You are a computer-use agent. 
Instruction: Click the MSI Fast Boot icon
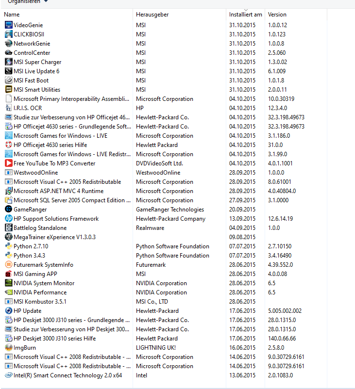(8, 80)
